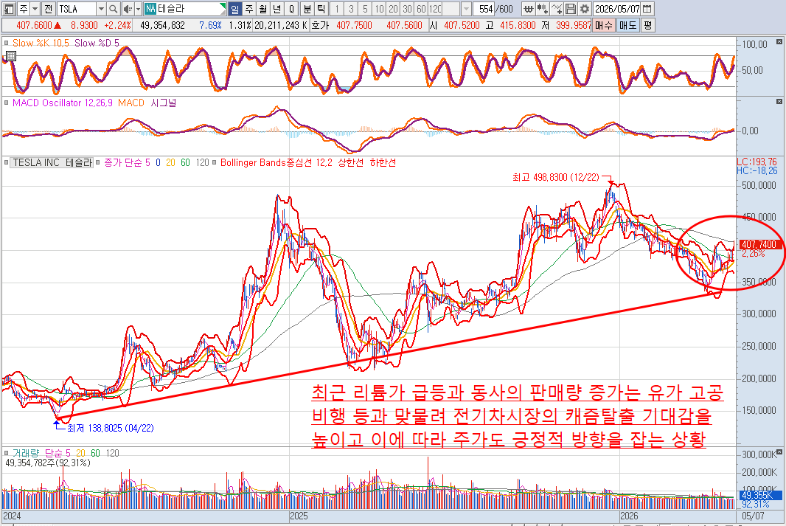Switch to the 월 monthly chart period
Viewport: 786px width, 526px height.
[263, 9]
